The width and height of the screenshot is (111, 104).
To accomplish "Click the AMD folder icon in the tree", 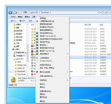I will [x=16, y=62].
